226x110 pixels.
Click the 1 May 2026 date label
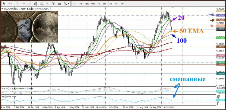pyautogui.click(x=74, y=107)
